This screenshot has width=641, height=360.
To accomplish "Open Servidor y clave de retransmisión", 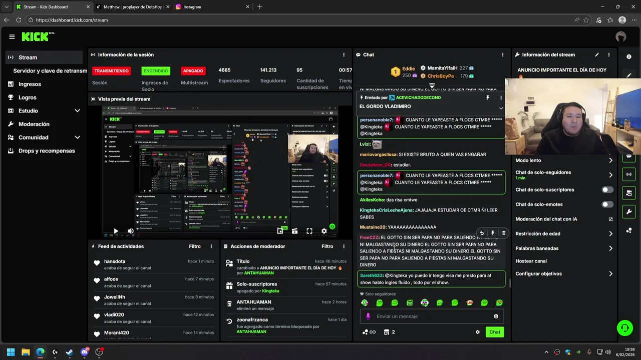I will pyautogui.click(x=50, y=71).
